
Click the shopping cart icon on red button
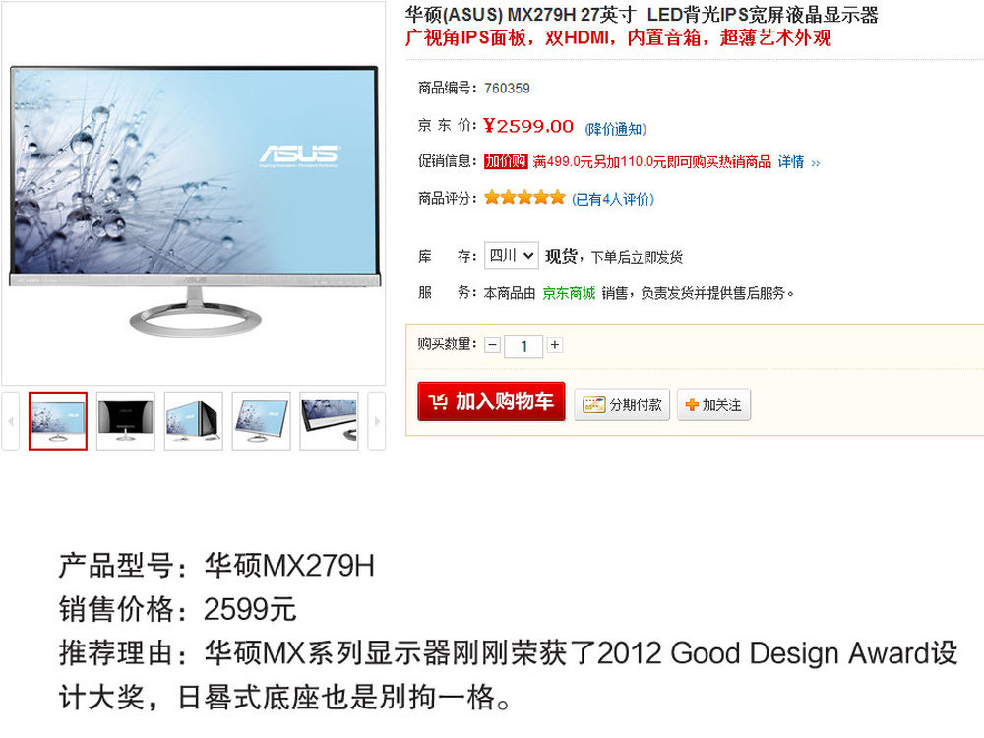(x=438, y=401)
